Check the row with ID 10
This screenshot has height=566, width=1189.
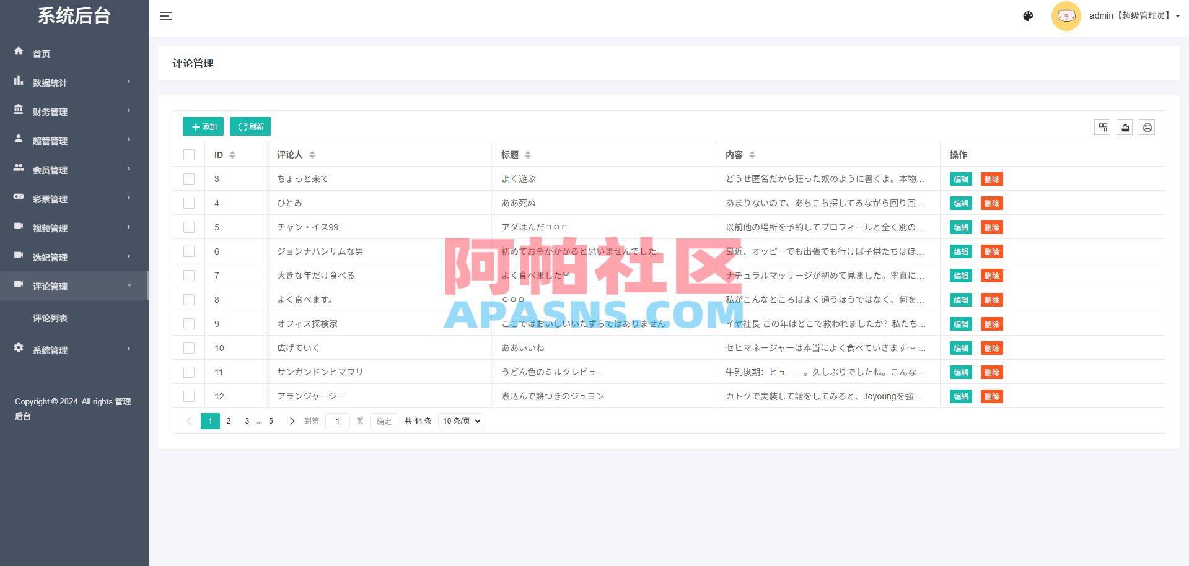pos(189,348)
